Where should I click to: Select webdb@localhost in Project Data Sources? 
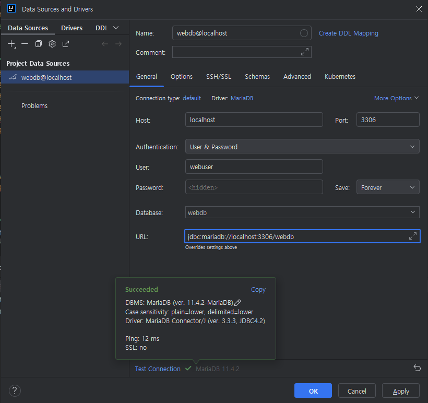pos(65,77)
